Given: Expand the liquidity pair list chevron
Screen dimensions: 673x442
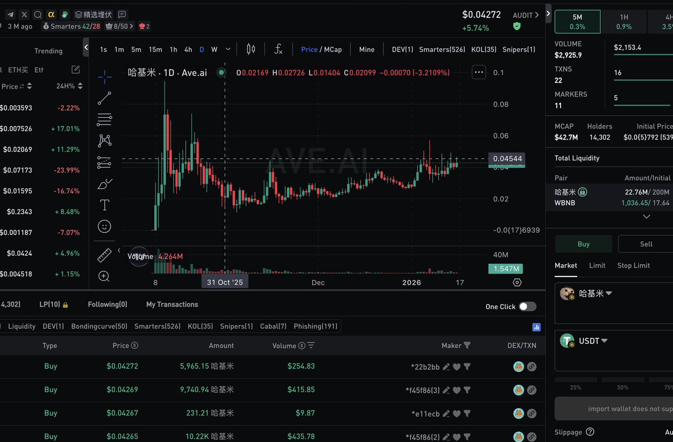Looking at the screenshot, I should coord(647,217).
